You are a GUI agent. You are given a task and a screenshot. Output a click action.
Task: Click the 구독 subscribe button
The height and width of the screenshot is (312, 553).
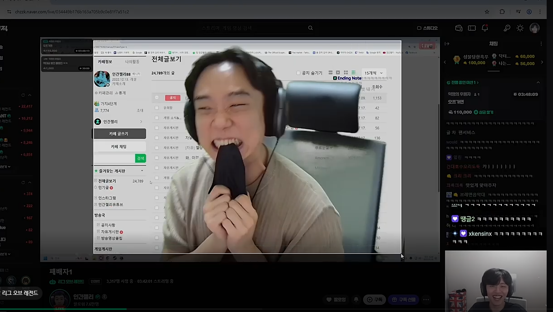tap(375, 299)
